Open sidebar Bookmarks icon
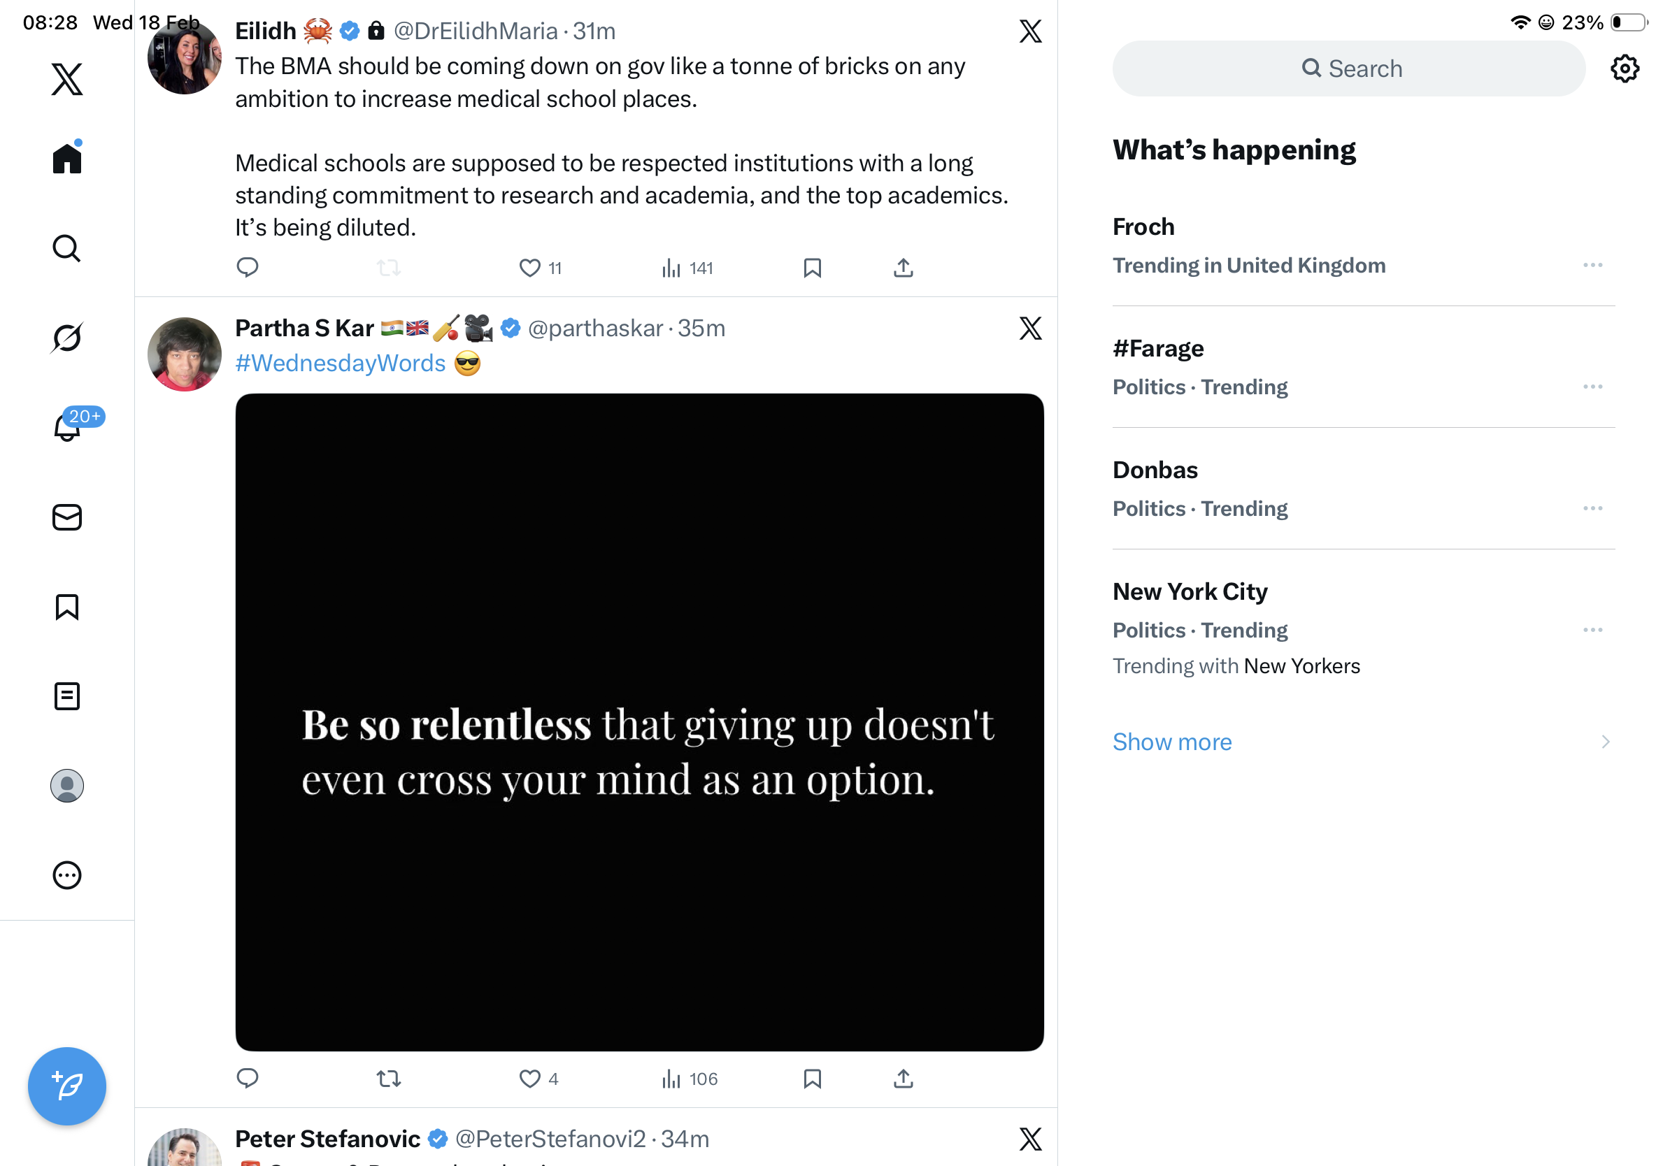 tap(67, 607)
